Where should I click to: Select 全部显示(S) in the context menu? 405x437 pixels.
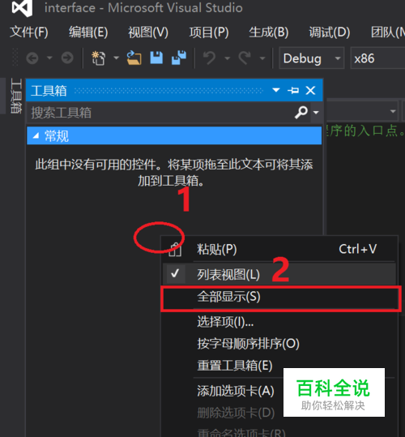279,297
